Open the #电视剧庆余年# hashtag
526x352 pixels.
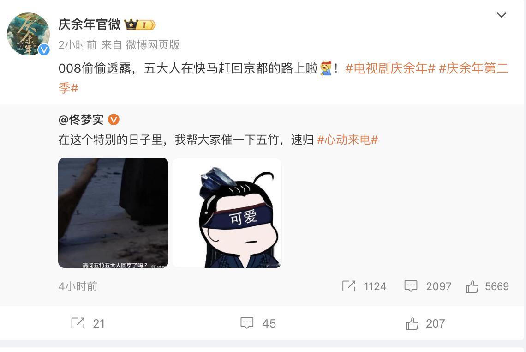tap(390, 68)
